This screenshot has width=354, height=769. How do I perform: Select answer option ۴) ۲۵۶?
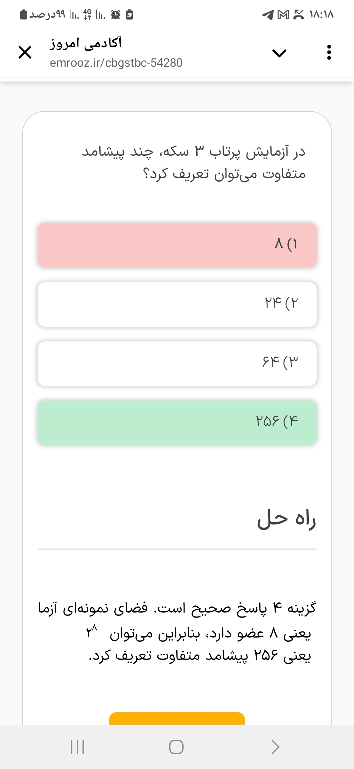pyautogui.click(x=177, y=422)
